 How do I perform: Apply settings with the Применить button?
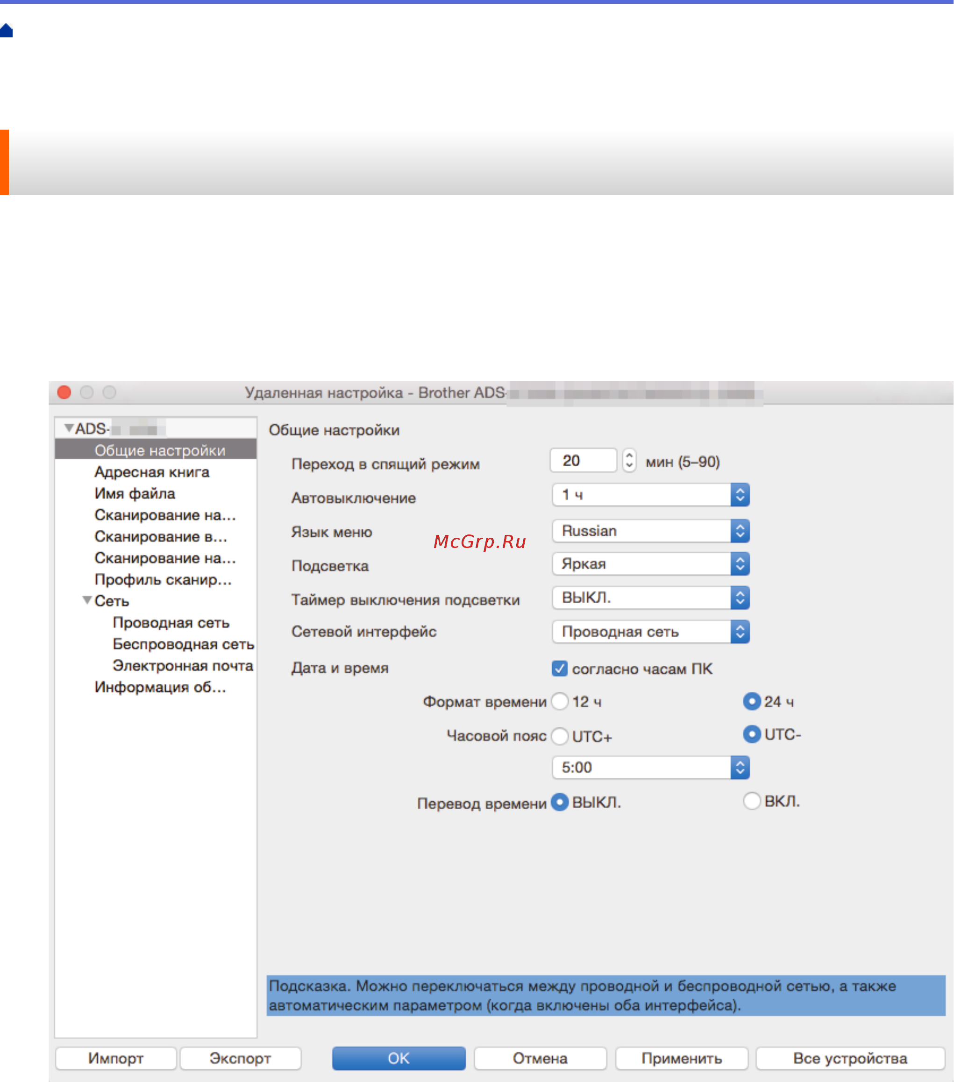(681, 1058)
